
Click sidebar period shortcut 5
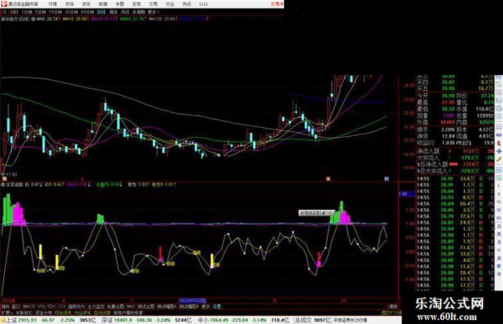tap(499, 194)
